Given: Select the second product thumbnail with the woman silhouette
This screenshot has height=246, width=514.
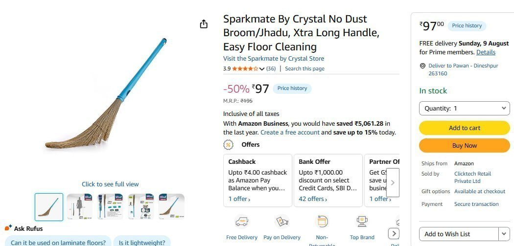Looking at the screenshot, I should tap(79, 207).
